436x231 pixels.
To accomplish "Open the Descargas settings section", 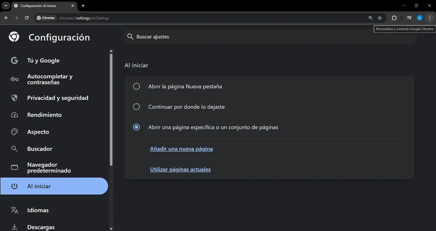I will (41, 226).
